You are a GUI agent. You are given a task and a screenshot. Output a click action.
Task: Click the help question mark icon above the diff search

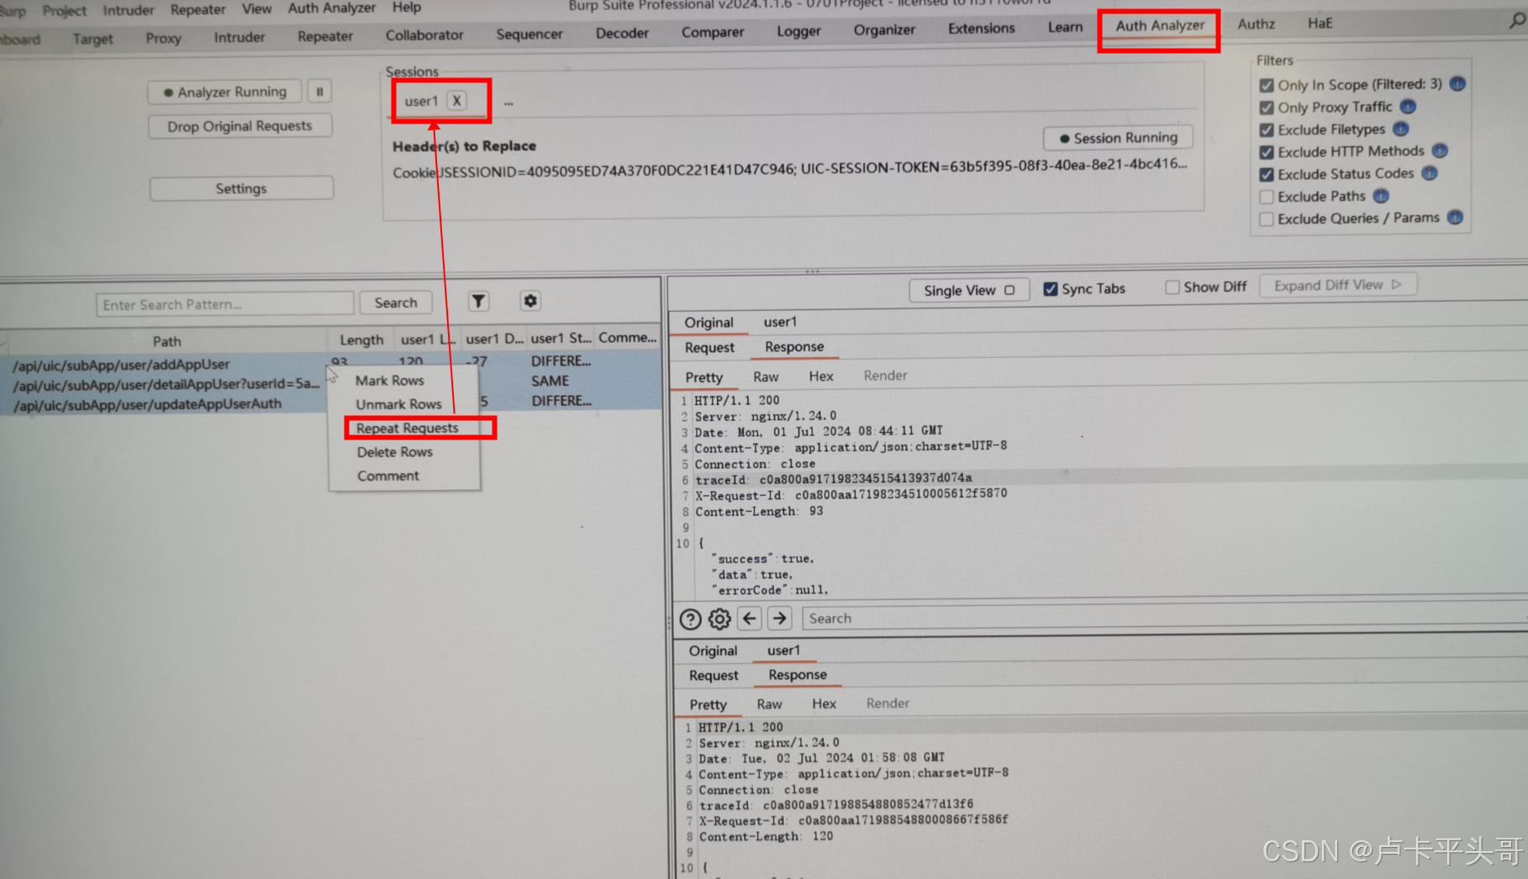690,618
